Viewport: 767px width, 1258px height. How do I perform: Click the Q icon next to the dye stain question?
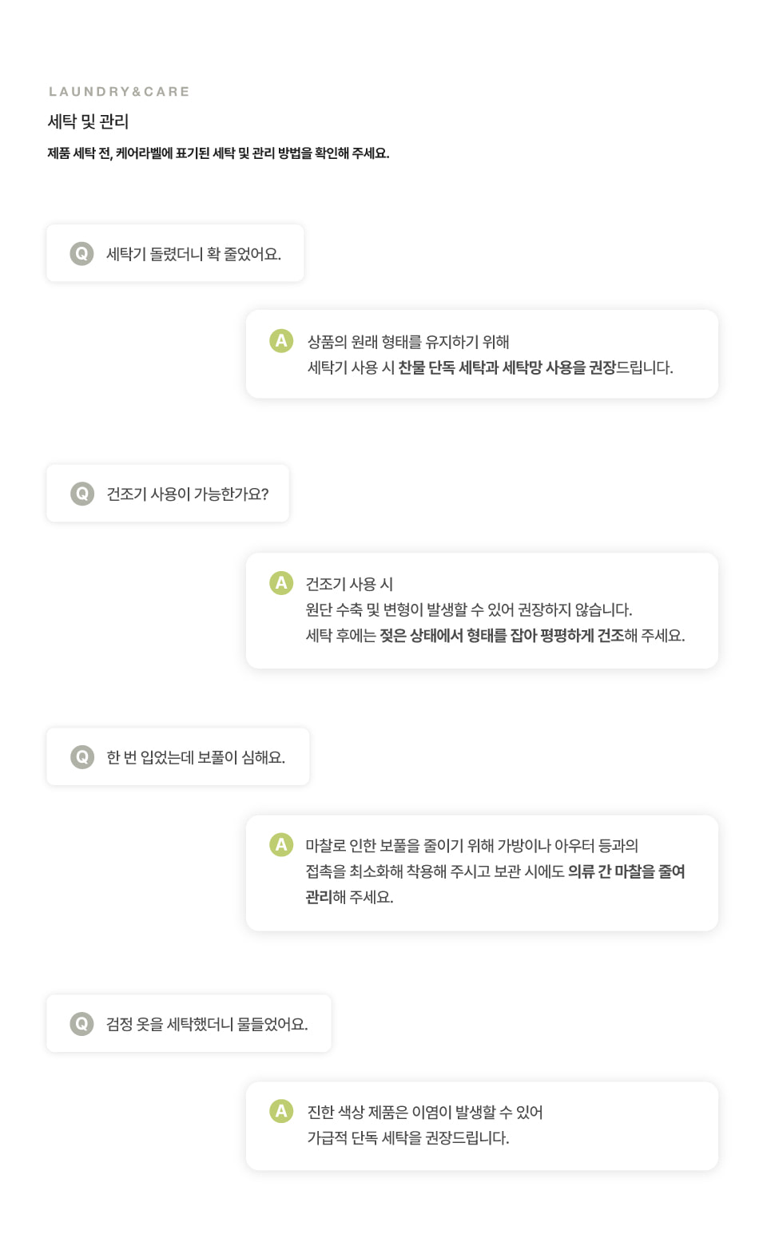tap(82, 1023)
